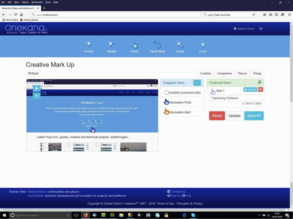Click the green refresh icon in Positioned Items

click(x=260, y=82)
